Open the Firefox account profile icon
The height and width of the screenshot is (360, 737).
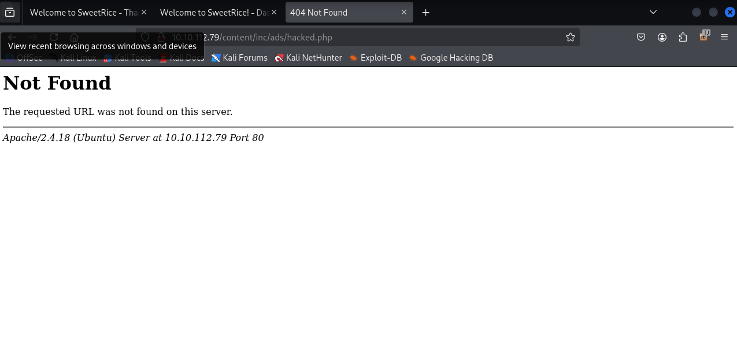[x=662, y=38]
